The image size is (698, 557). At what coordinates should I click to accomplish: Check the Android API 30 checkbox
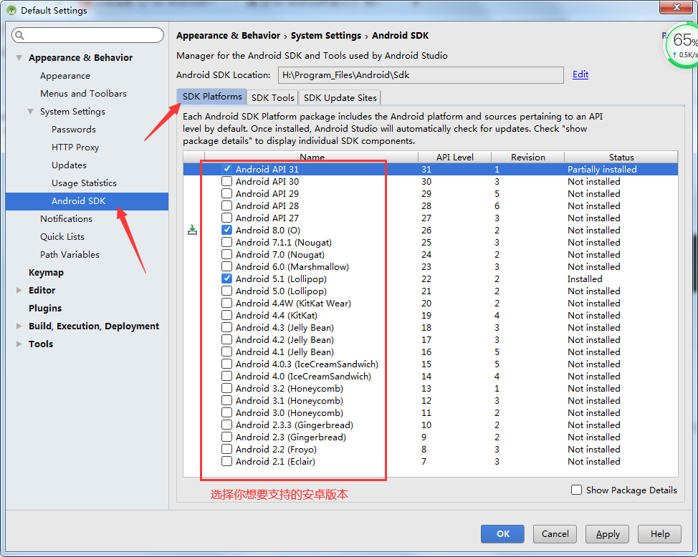point(226,182)
